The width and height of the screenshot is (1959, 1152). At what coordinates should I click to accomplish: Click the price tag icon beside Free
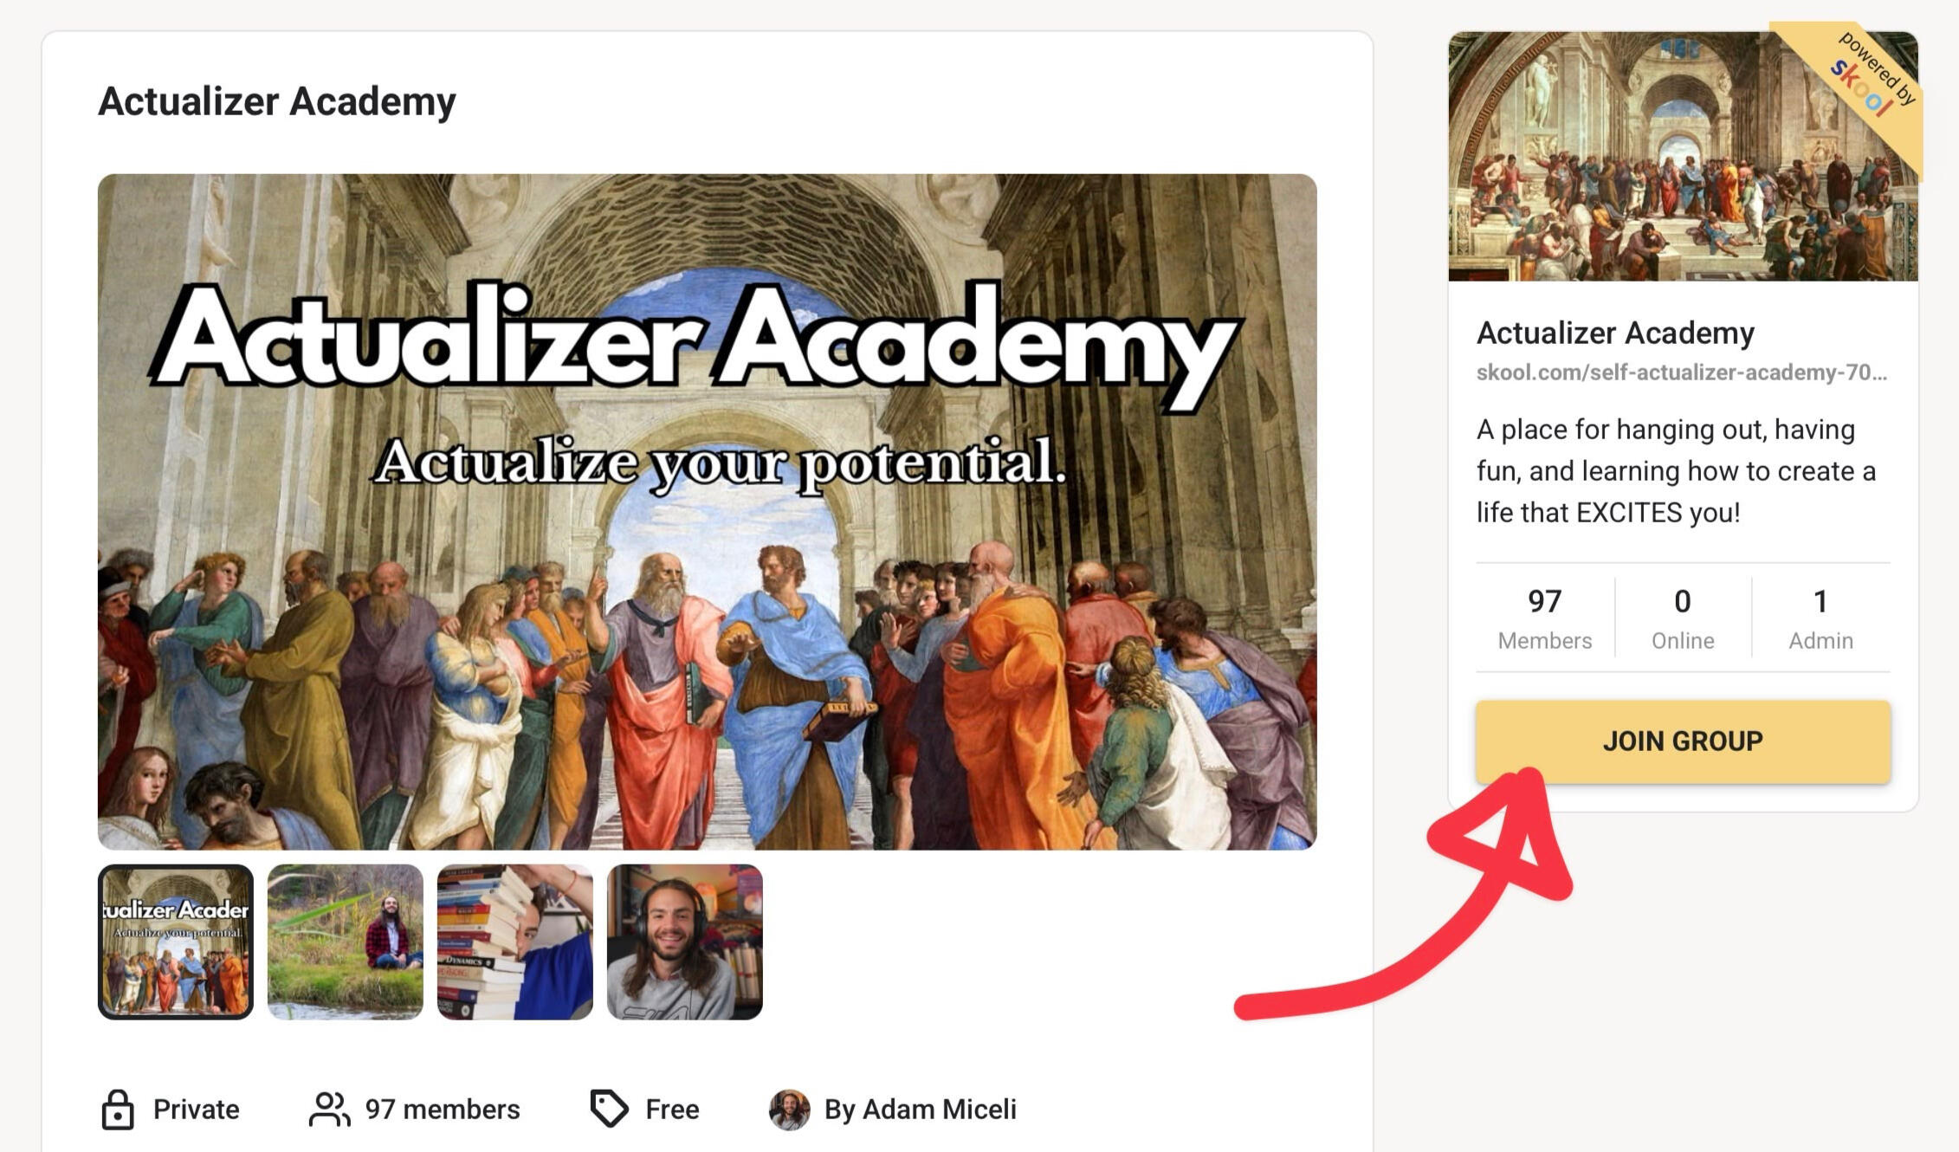(x=610, y=1109)
